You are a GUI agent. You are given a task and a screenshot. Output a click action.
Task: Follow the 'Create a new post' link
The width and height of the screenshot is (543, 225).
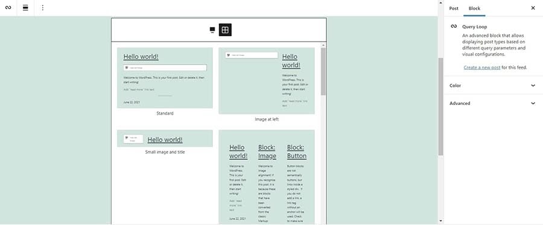(481, 68)
